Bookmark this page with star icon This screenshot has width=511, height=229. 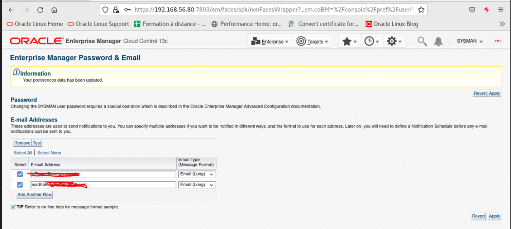point(421,9)
